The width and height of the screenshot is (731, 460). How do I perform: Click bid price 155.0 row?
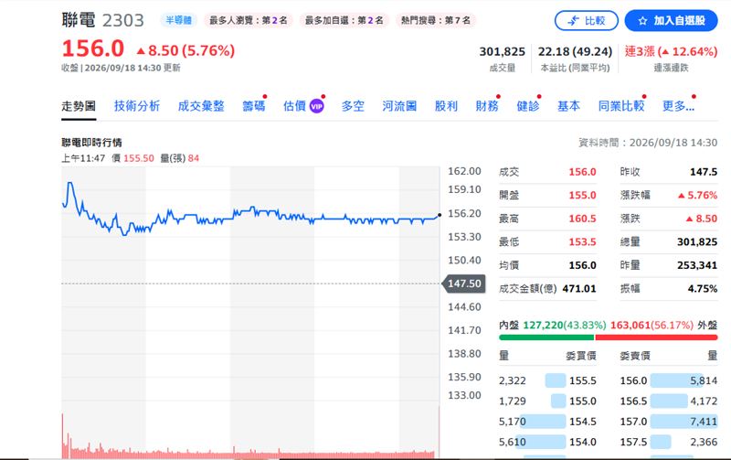[547, 401]
